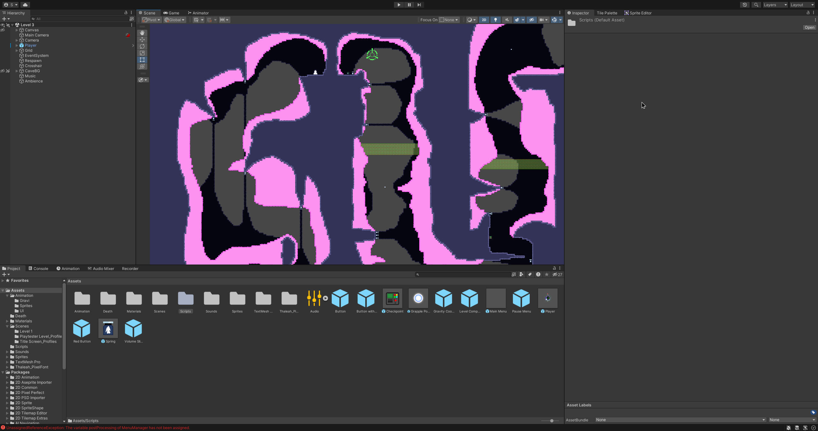This screenshot has height=431, width=818.
Task: Select the Rect tool
Action: (x=142, y=60)
